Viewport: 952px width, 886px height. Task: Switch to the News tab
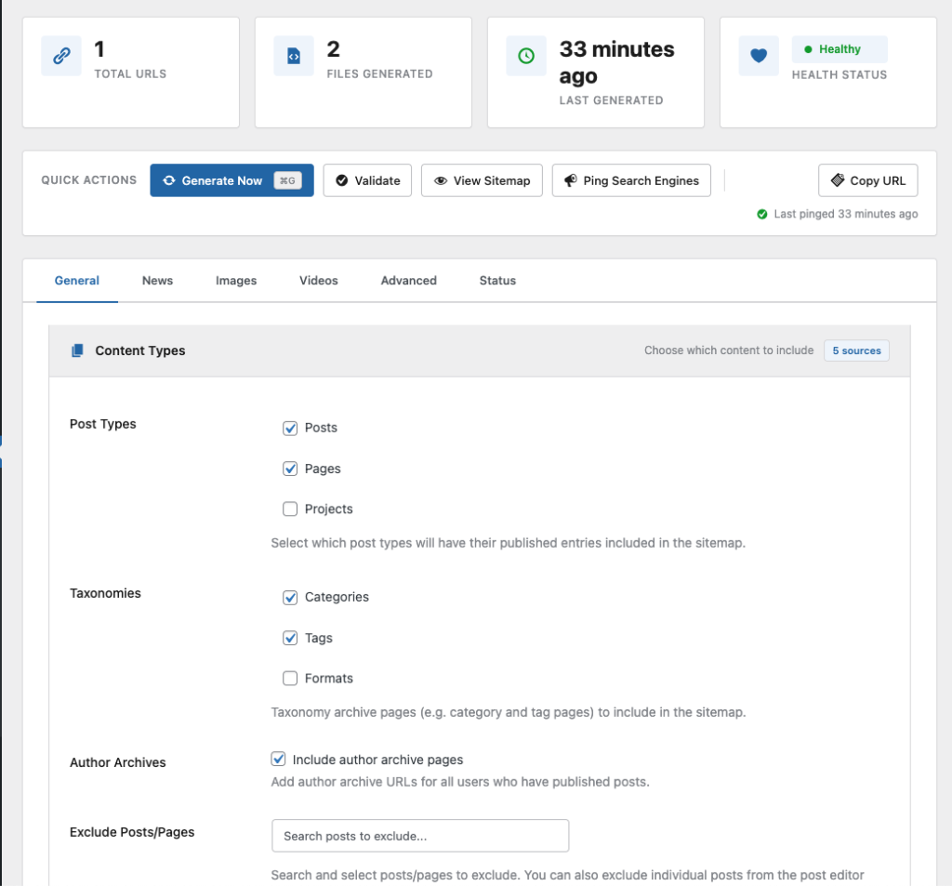(157, 280)
